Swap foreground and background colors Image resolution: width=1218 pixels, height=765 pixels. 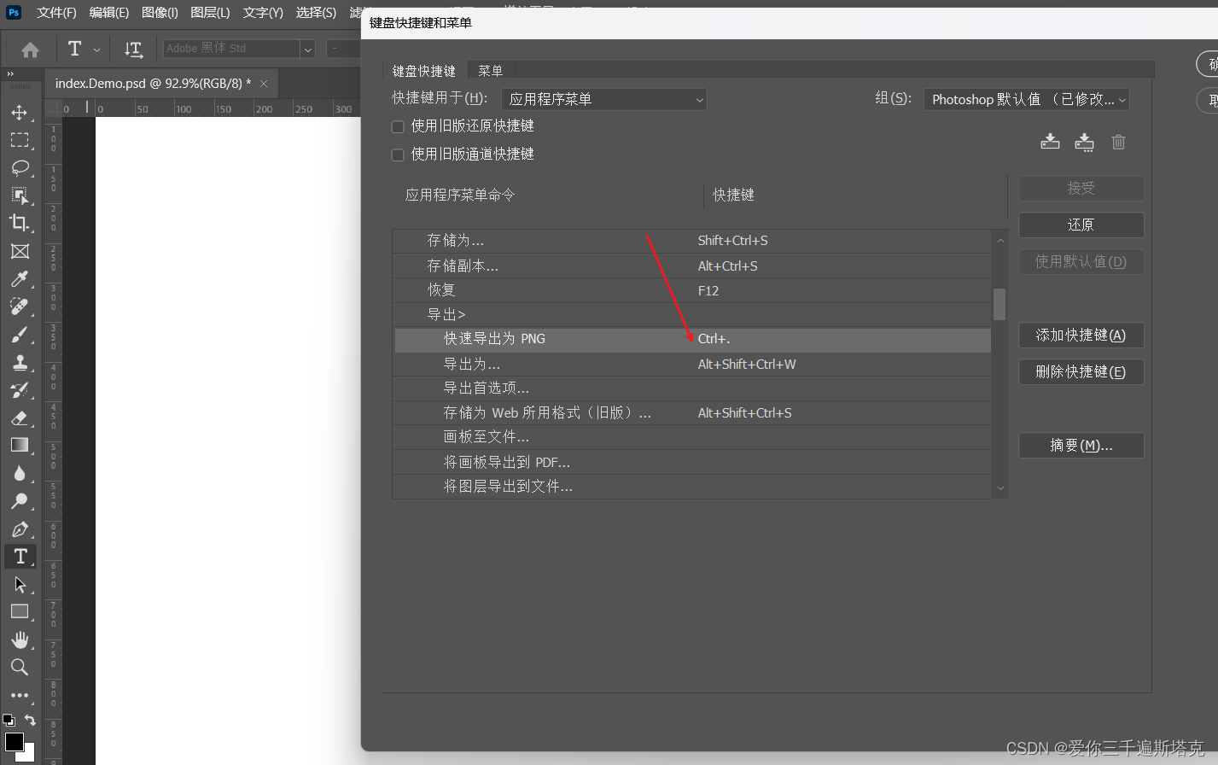(x=30, y=720)
